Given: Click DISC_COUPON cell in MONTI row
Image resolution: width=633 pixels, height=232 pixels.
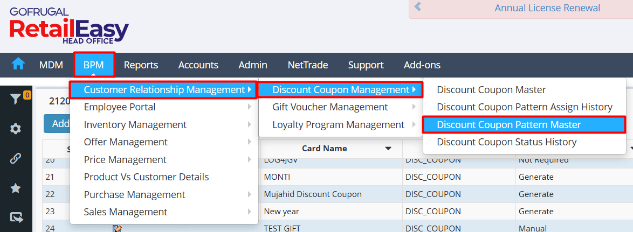Looking at the screenshot, I should pyautogui.click(x=459, y=177).
